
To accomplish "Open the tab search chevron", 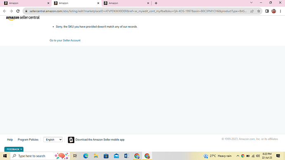I will pyautogui.click(x=252, y=3).
